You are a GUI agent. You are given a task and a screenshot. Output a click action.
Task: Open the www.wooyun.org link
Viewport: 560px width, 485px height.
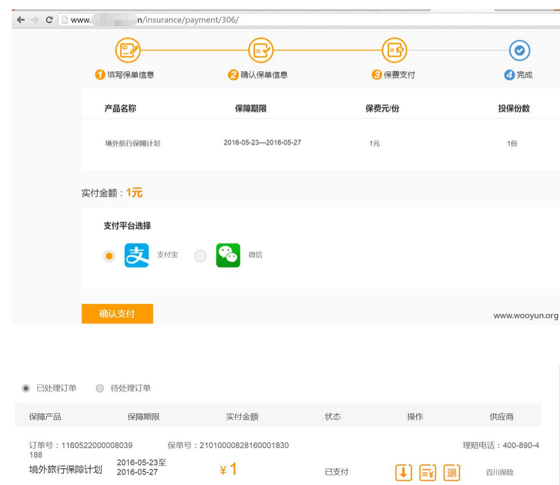click(527, 315)
